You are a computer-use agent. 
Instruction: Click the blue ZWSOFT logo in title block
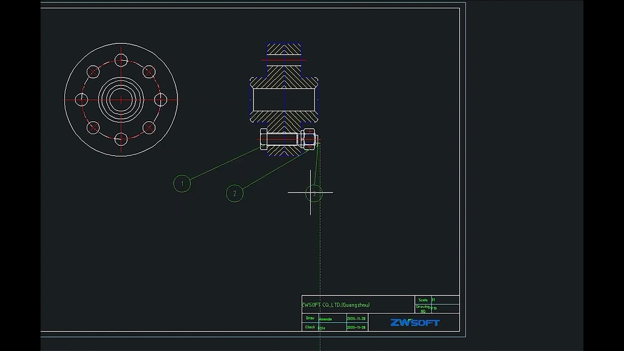(x=415, y=323)
